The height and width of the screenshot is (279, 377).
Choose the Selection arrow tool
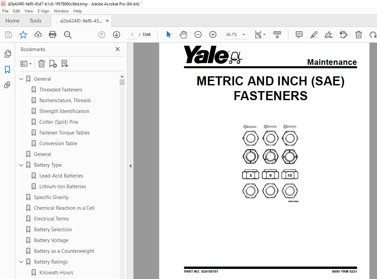point(168,35)
